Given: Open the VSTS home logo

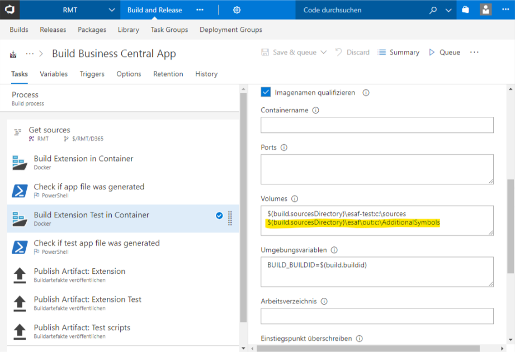Looking at the screenshot, I should pyautogui.click(x=10, y=10).
